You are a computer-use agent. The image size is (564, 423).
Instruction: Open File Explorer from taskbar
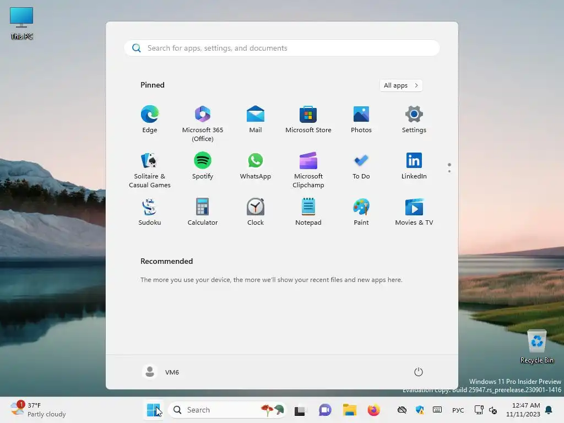[349, 410]
